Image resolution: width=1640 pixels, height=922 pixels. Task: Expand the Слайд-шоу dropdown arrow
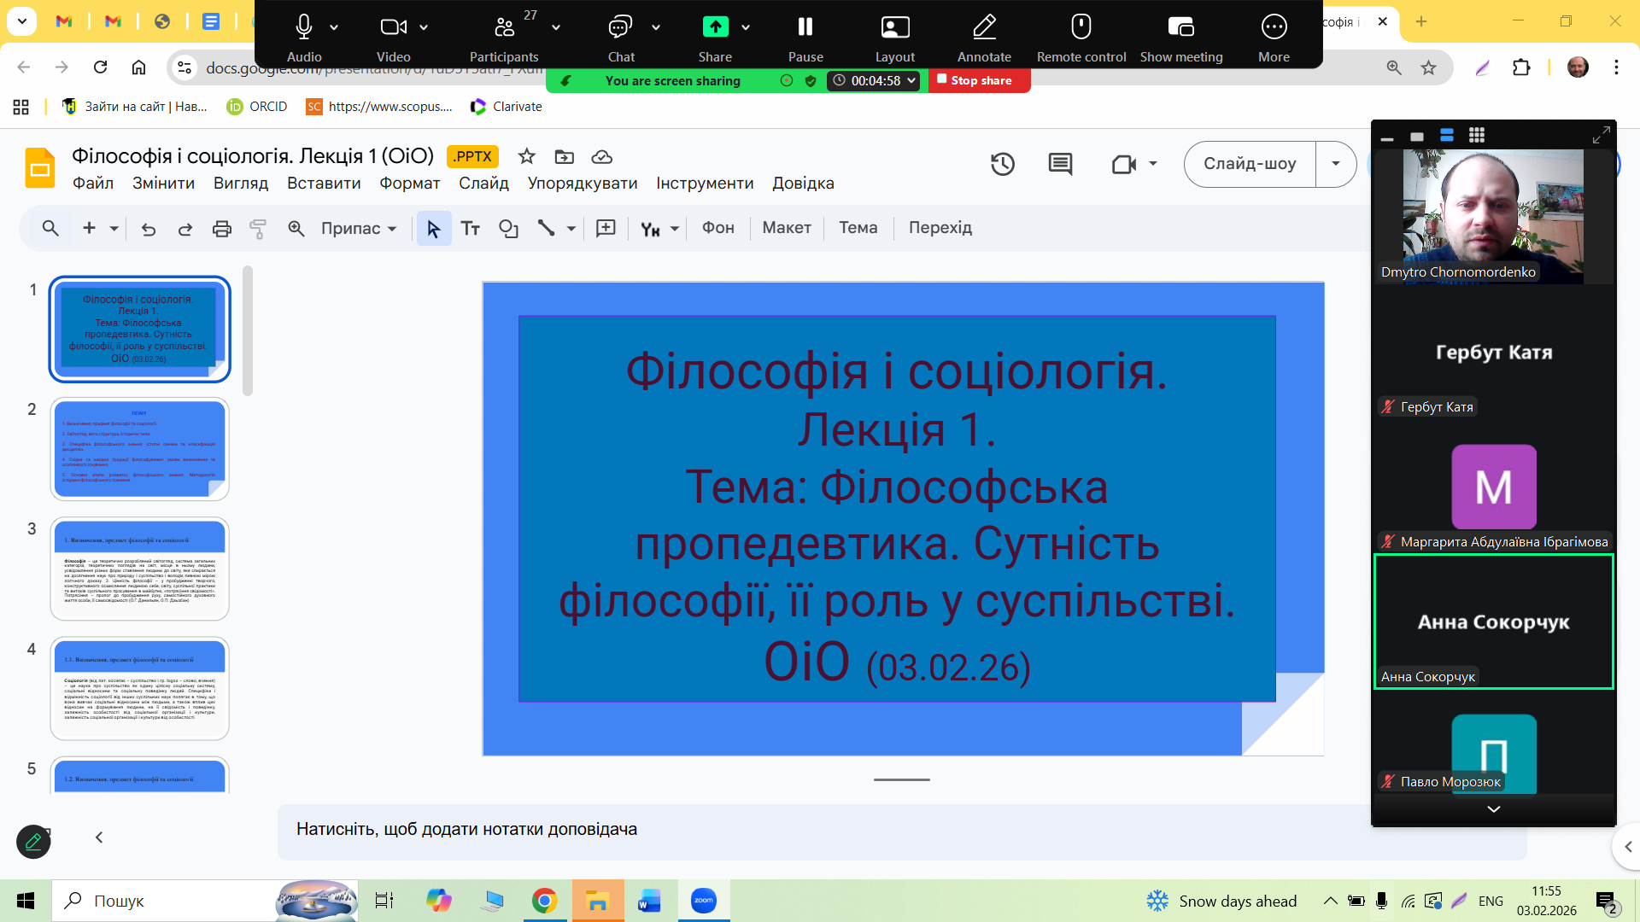1335,164
